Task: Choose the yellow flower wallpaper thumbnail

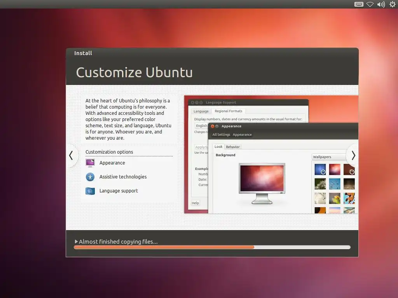Action: point(335,198)
